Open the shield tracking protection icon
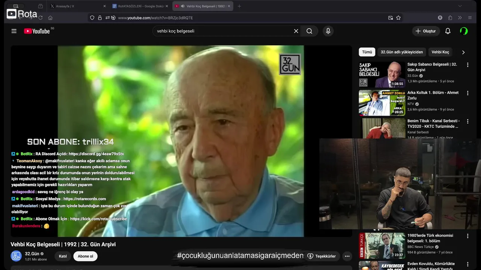This screenshot has height=270, width=481. 92,18
